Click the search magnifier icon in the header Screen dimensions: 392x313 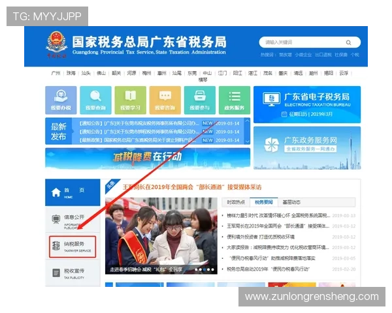click(x=348, y=42)
